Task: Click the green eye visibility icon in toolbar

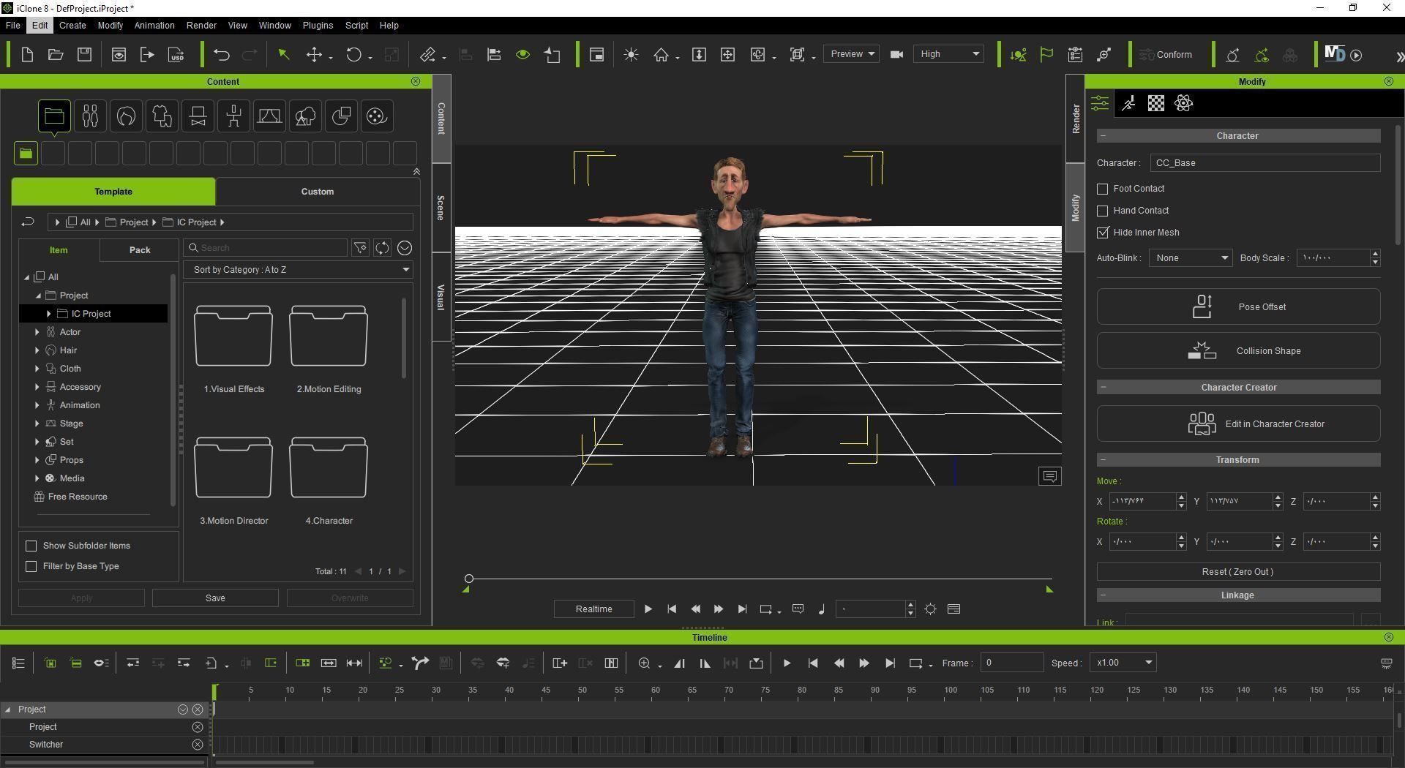Action: (522, 55)
